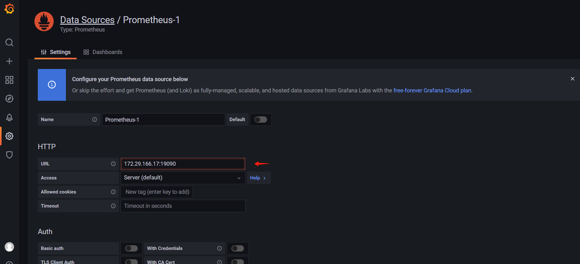This screenshot has height=264, width=580.
Task: Open the Search magnifier in sidebar
Action: [x=9, y=42]
